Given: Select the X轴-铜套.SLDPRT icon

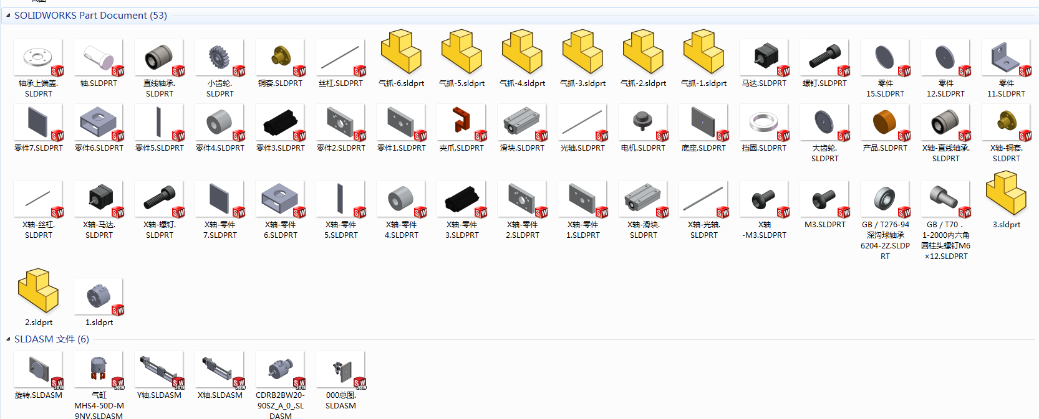Looking at the screenshot, I should point(1007,123).
